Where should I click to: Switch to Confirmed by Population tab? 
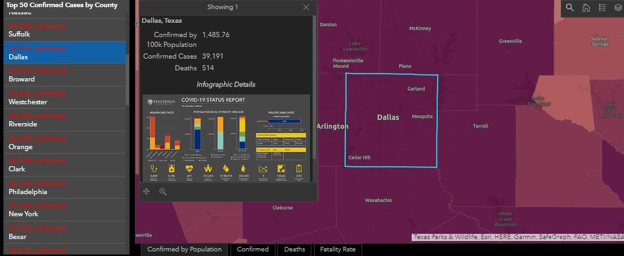[x=184, y=249]
